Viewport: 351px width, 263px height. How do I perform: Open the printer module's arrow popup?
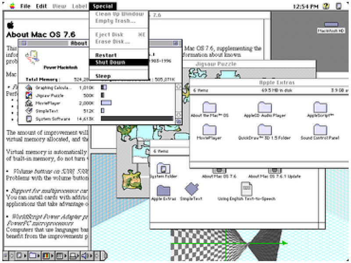tap(79, 256)
